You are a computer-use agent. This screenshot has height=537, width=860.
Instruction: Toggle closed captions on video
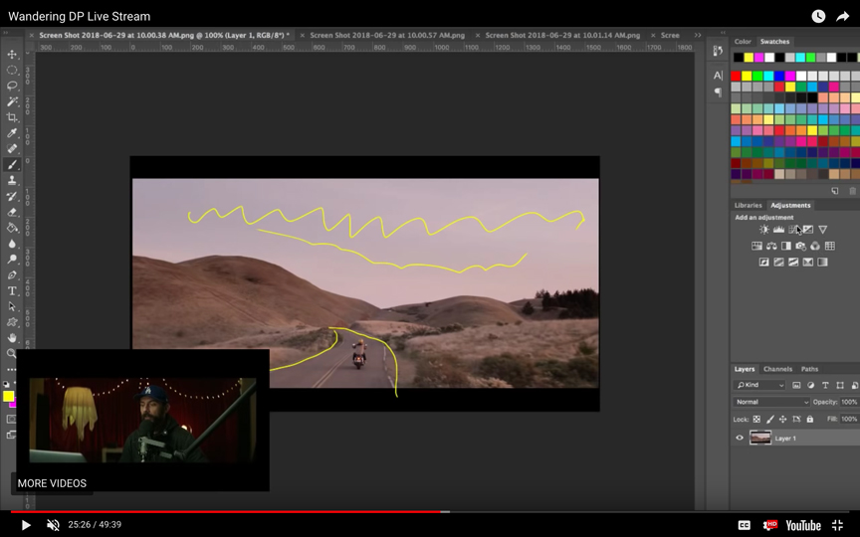(x=744, y=525)
